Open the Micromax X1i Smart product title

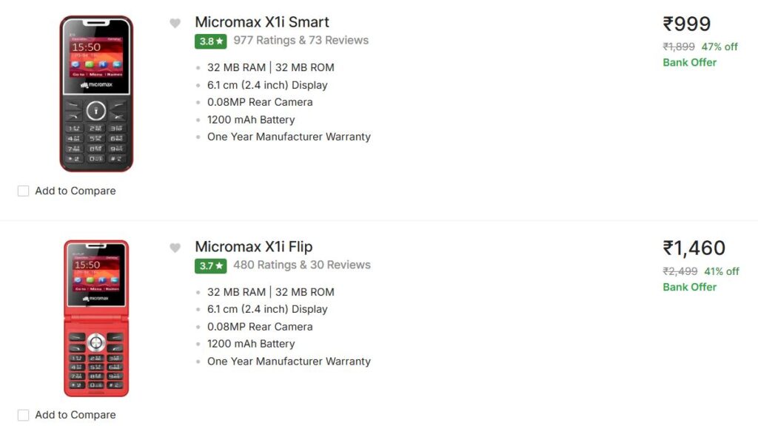(x=262, y=22)
